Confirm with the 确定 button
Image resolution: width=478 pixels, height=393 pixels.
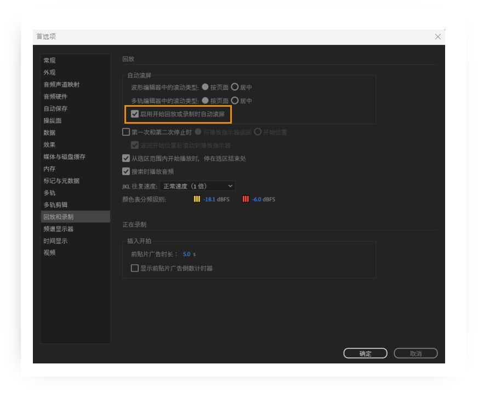[x=365, y=354]
